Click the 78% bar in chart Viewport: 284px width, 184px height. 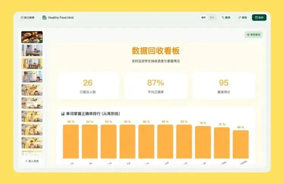click(203, 142)
